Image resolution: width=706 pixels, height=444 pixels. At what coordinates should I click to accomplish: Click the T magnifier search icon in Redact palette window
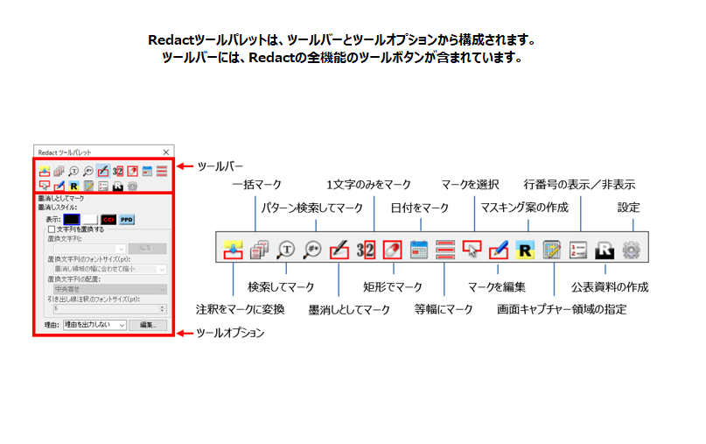point(73,171)
